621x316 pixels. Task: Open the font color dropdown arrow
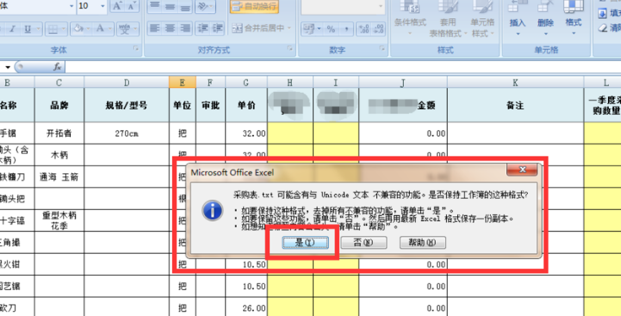pos(110,28)
